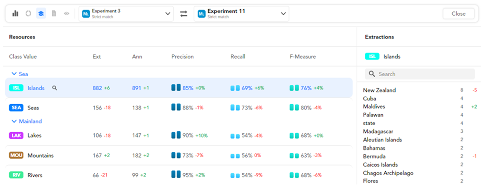Select the SEA class tag badge

16,108
